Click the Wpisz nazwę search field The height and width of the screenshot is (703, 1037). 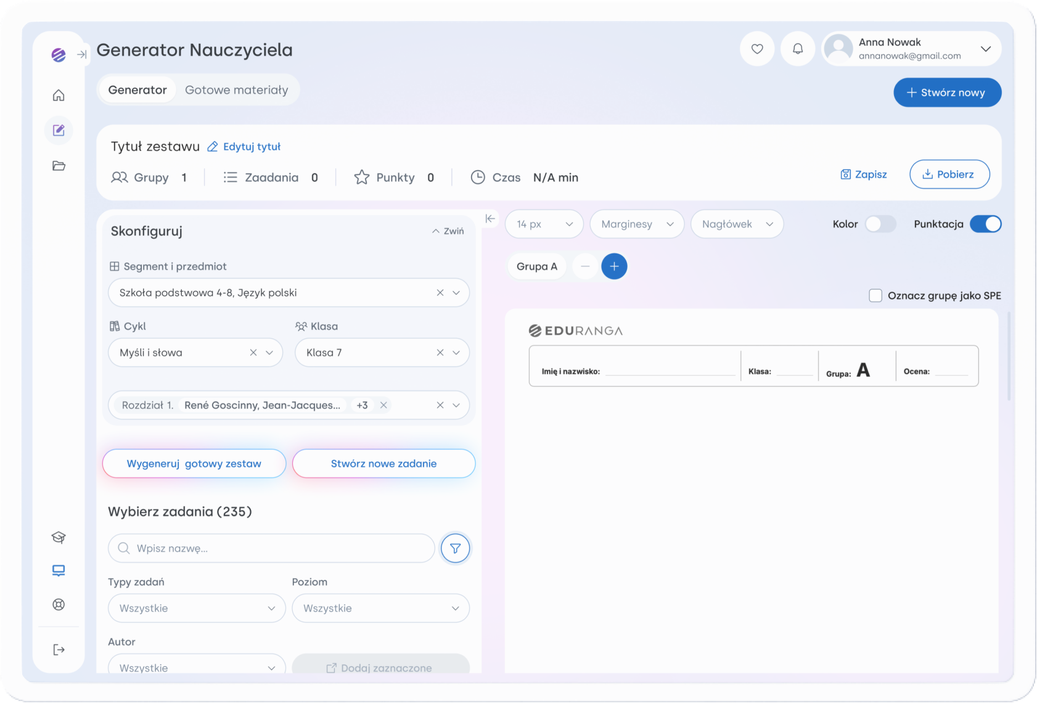pos(271,548)
